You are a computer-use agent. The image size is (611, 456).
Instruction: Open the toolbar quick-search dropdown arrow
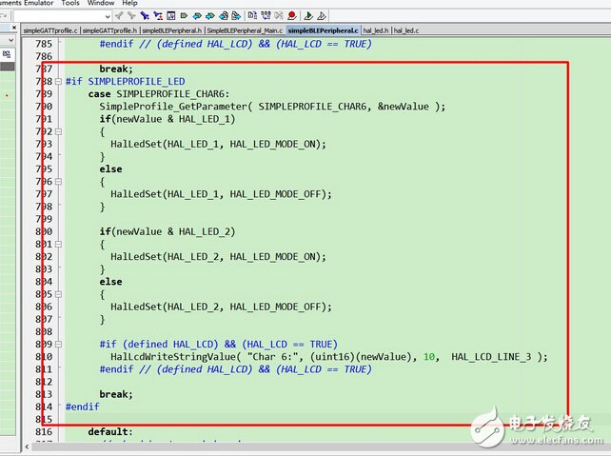tap(108, 16)
